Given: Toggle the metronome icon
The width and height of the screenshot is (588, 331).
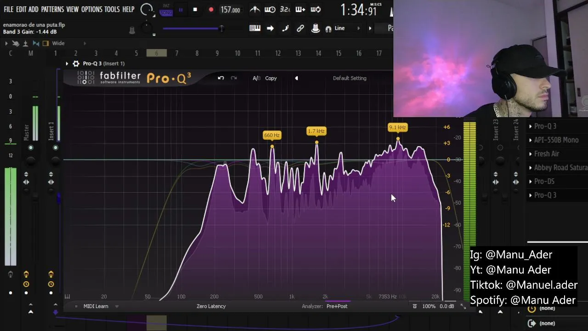Looking at the screenshot, I should (255, 10).
